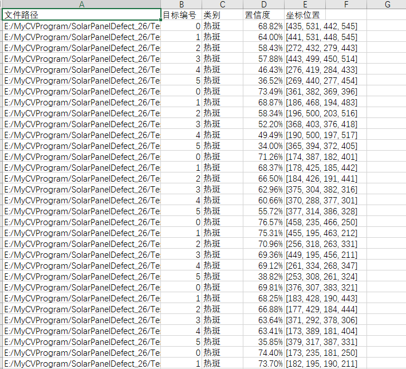Viewport: 406px width, 369px height.
Task: Select cell showing 63.64%
Action: coord(263,320)
